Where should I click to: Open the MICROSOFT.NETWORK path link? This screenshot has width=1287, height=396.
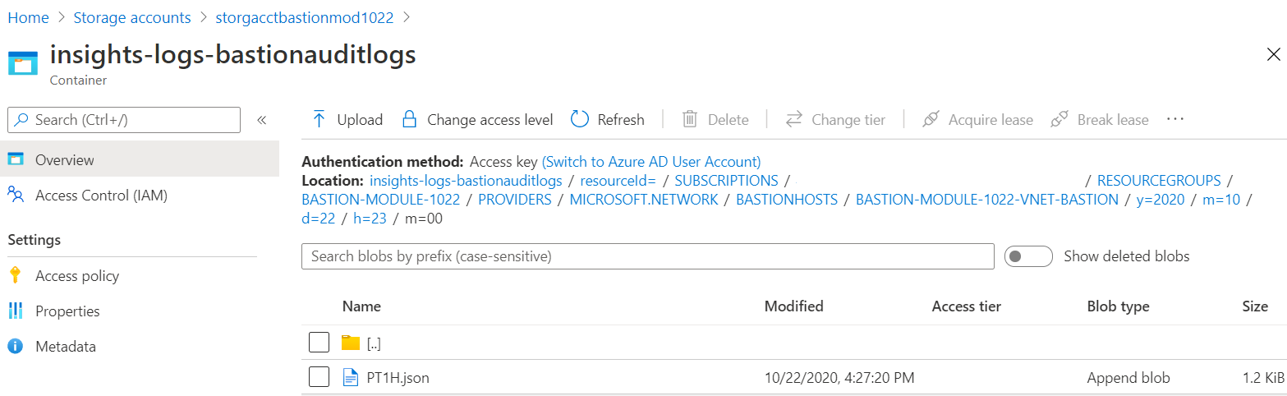pyautogui.click(x=644, y=200)
